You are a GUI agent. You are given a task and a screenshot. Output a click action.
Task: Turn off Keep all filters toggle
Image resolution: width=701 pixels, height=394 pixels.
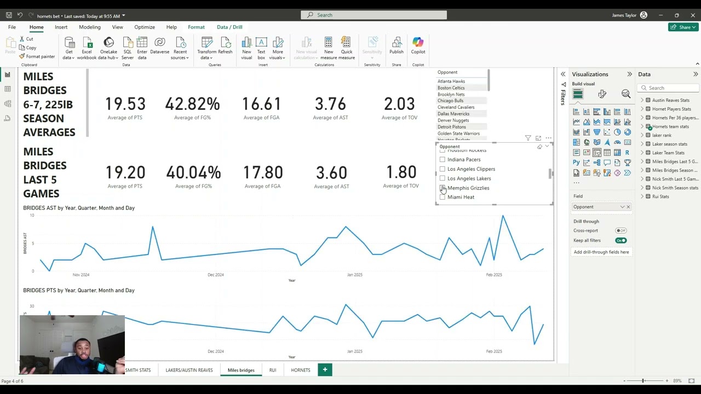tap(620, 240)
